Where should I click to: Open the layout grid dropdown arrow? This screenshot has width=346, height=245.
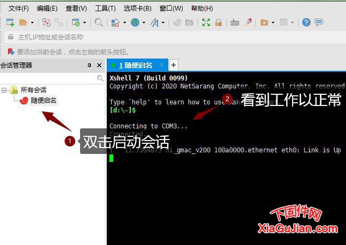[x=293, y=23]
